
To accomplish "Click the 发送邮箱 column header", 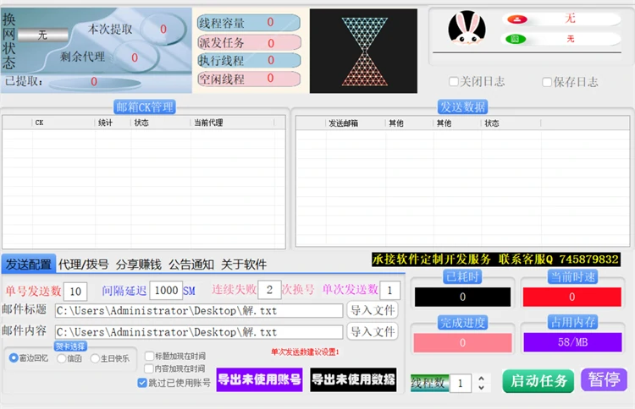I will 355,123.
